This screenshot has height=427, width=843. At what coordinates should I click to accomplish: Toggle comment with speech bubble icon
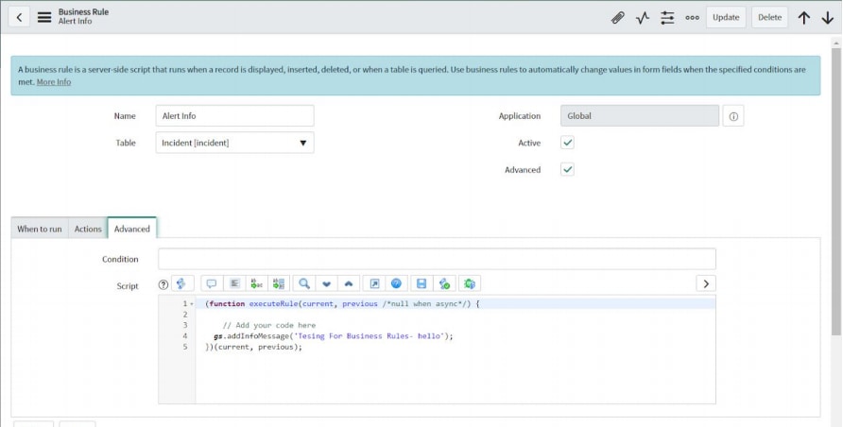click(x=212, y=283)
